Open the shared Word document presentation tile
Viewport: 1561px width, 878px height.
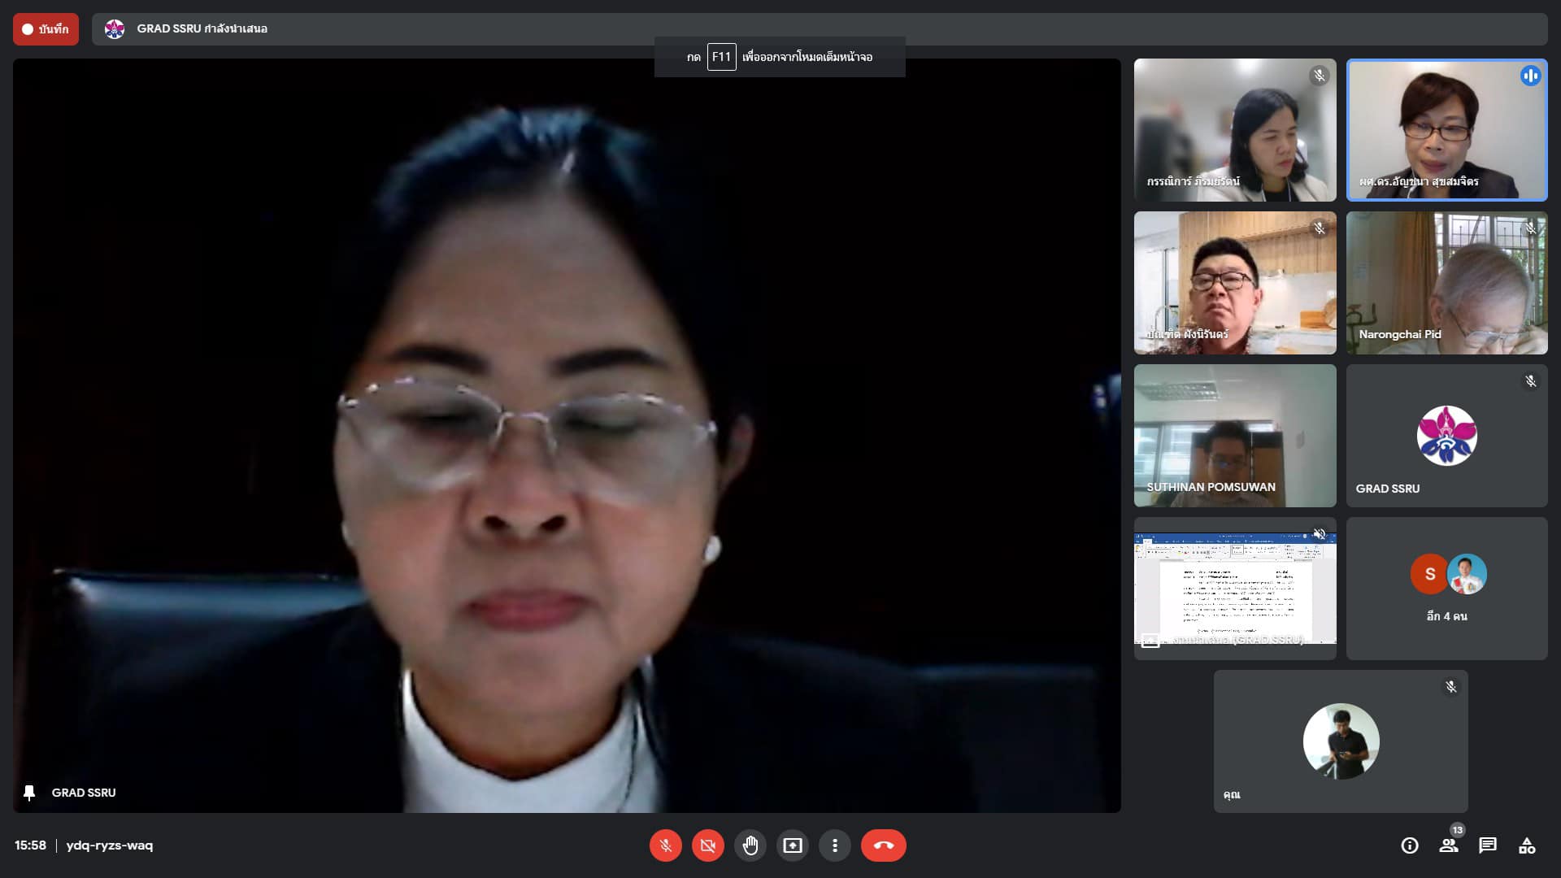1234,589
